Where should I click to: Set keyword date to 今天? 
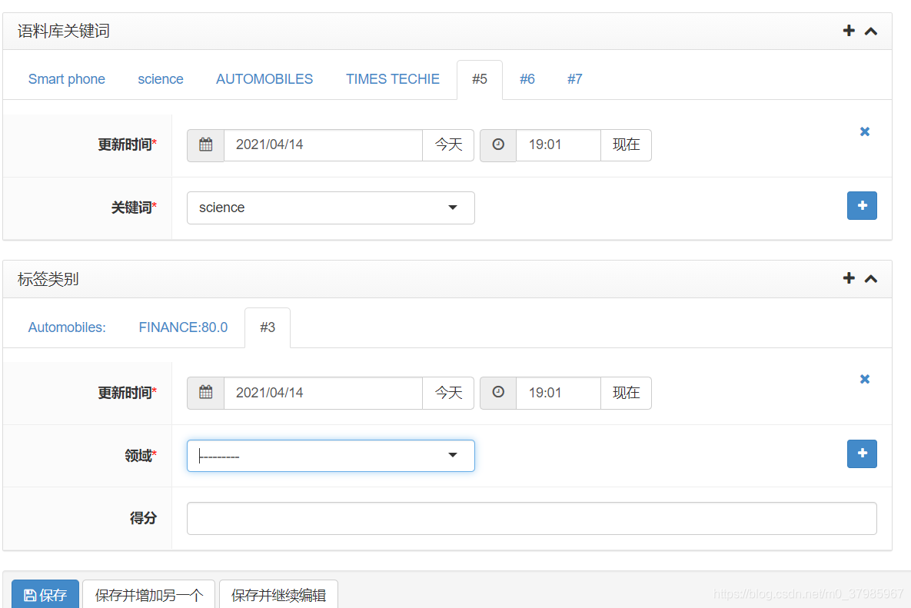coord(448,145)
